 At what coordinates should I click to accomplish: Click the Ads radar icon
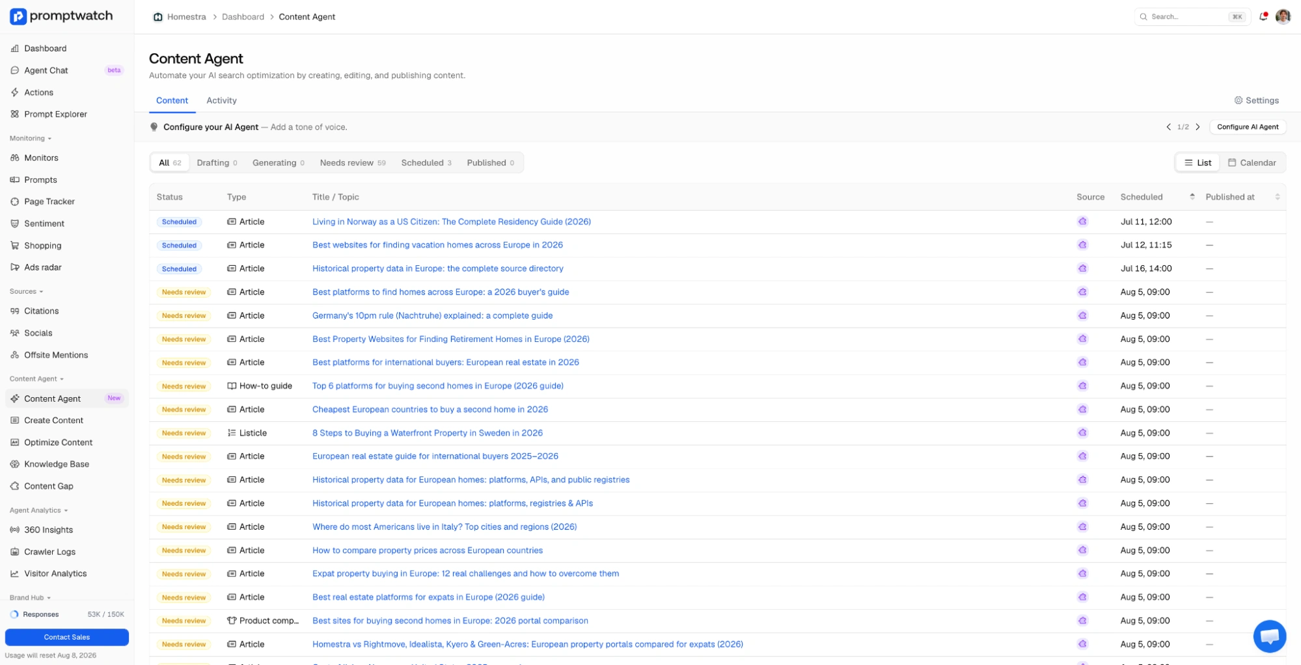[15, 267]
